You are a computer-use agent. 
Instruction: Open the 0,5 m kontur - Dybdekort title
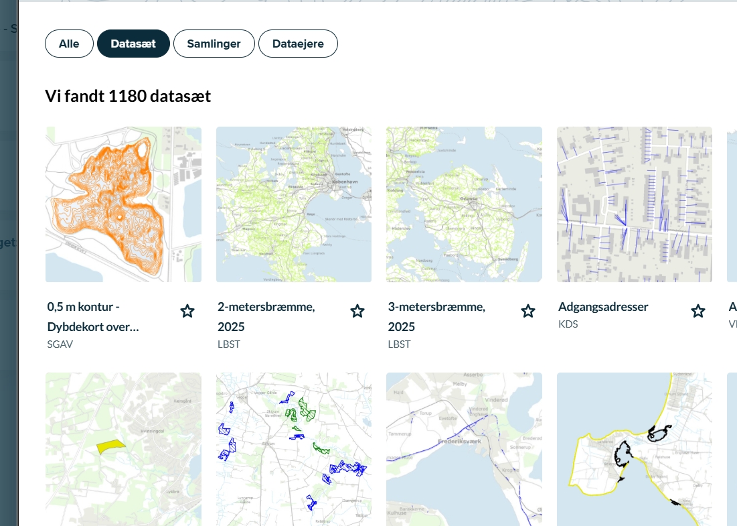tap(93, 317)
